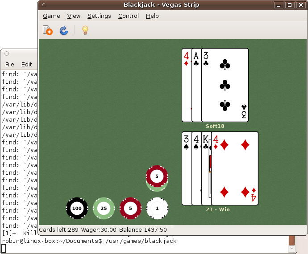The width and height of the screenshot is (308, 254).
Task: Open the View menu
Action: coord(74,16)
